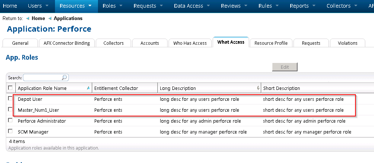Check the Depot User row checkbox
Image resolution: width=374 pixels, height=163 pixels.
click(x=10, y=99)
